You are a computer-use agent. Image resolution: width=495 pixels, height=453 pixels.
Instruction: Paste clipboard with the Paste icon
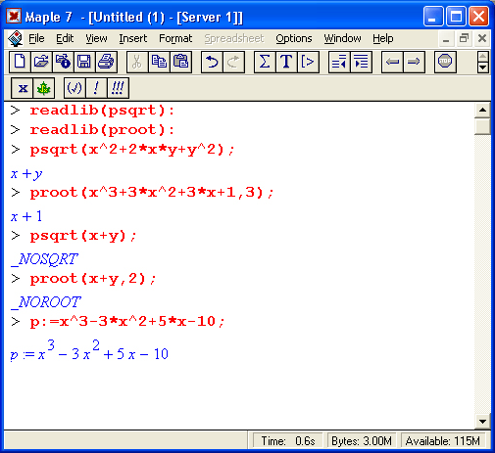(180, 62)
